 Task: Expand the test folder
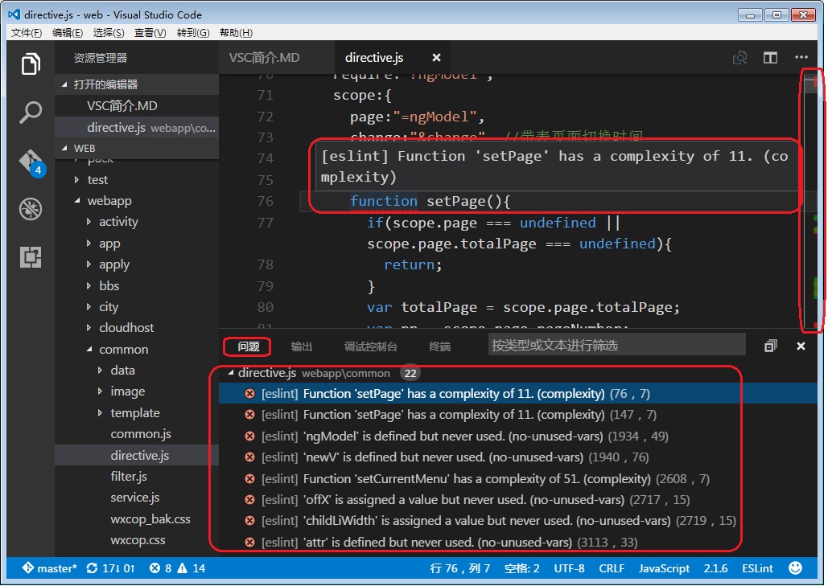pos(77,180)
